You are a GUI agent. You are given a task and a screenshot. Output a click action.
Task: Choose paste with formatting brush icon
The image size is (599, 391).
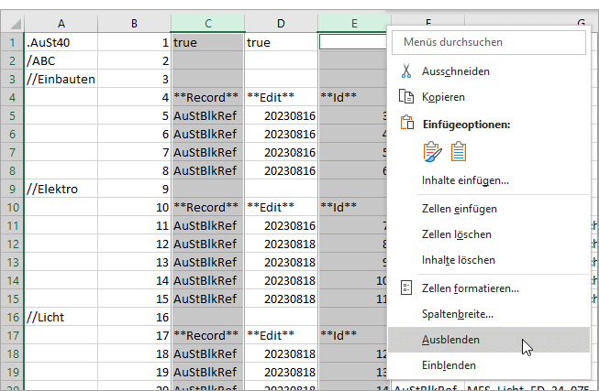point(432,152)
